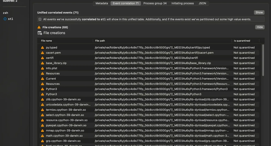
Task: Click warning icon beside File creations (68)
Action: pos(39,27)
